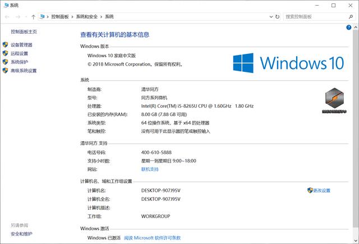Click shield icon beside 高级系统设置
359x244 pixels.
[x=5, y=71]
